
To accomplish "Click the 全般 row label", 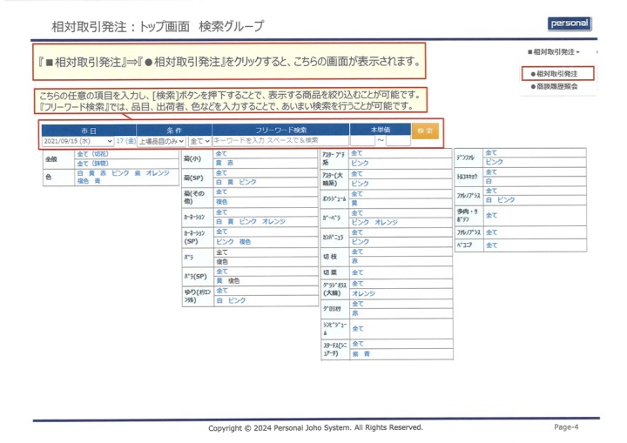I will pos(51,159).
